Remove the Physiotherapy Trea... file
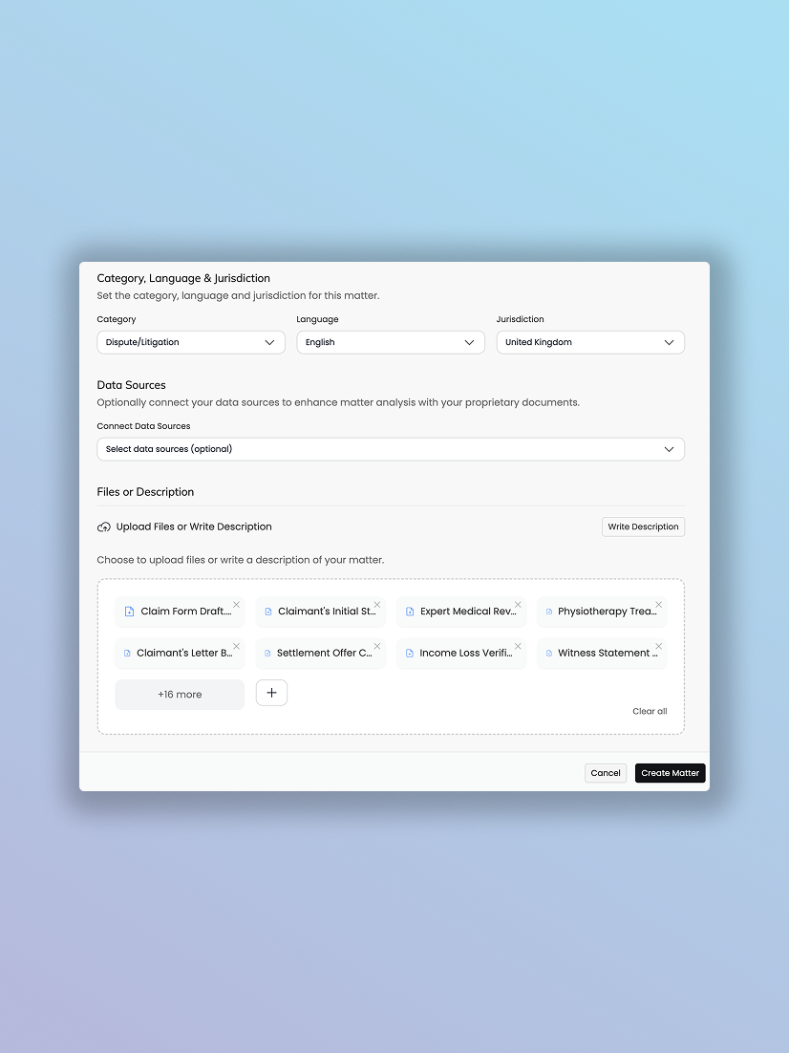The height and width of the screenshot is (1053, 789). pos(658,604)
